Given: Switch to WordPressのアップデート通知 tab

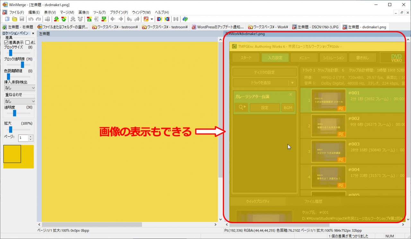Looking at the screenshot, I should [218, 27].
